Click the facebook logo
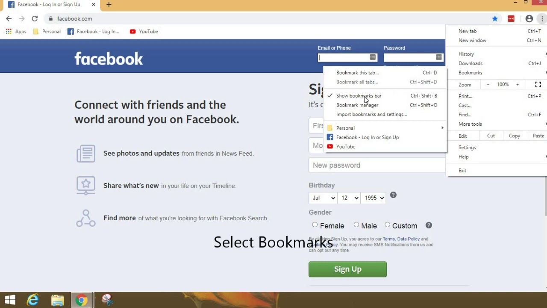This screenshot has width=547, height=308. click(109, 59)
